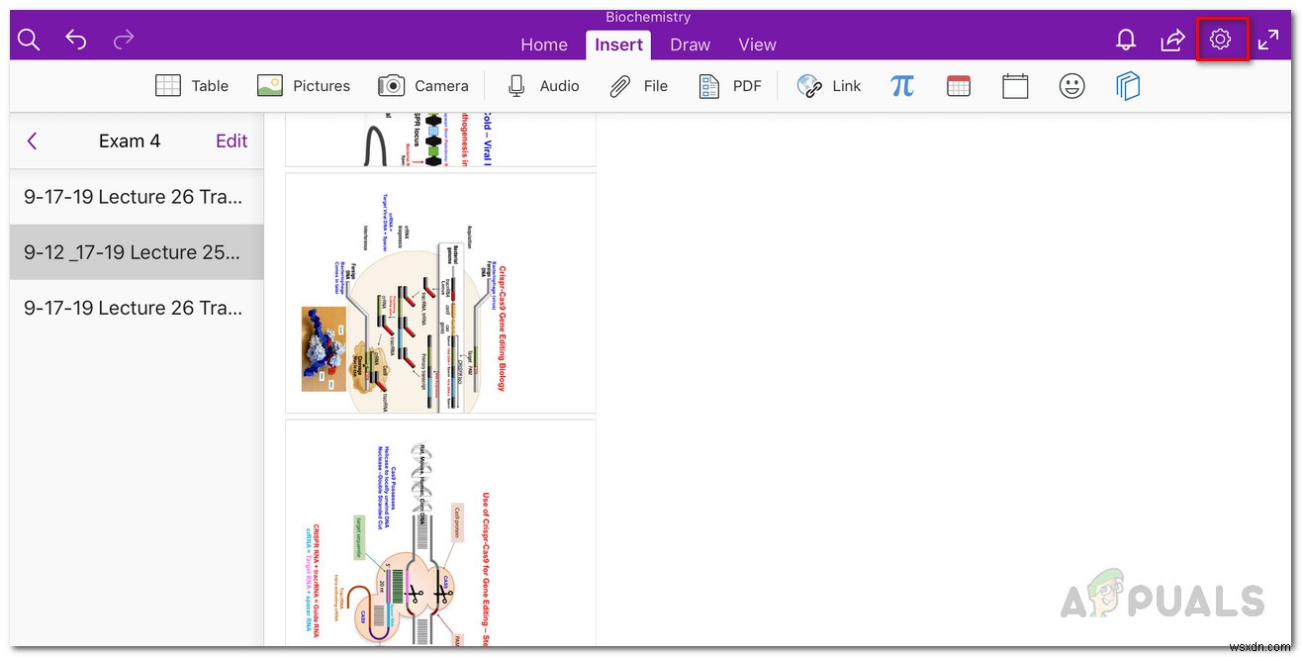Tap Edit above the page list
This screenshot has height=657, width=1302.
coord(231,141)
